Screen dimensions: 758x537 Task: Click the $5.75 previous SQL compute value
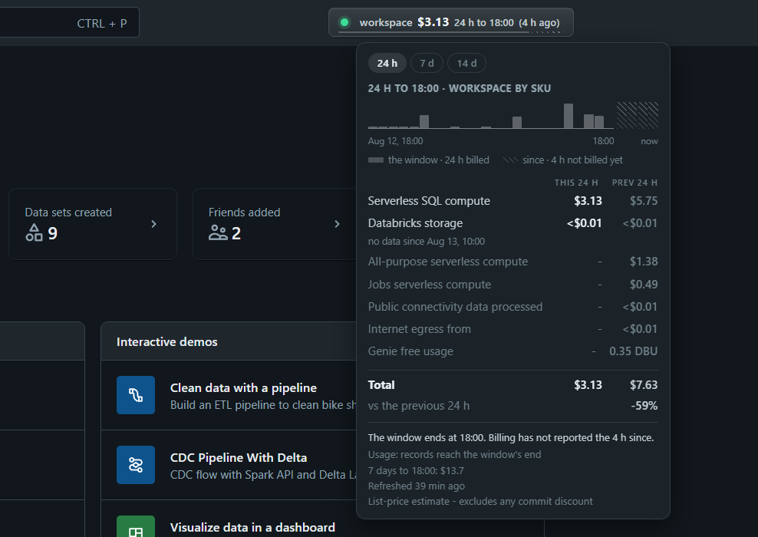coord(644,200)
